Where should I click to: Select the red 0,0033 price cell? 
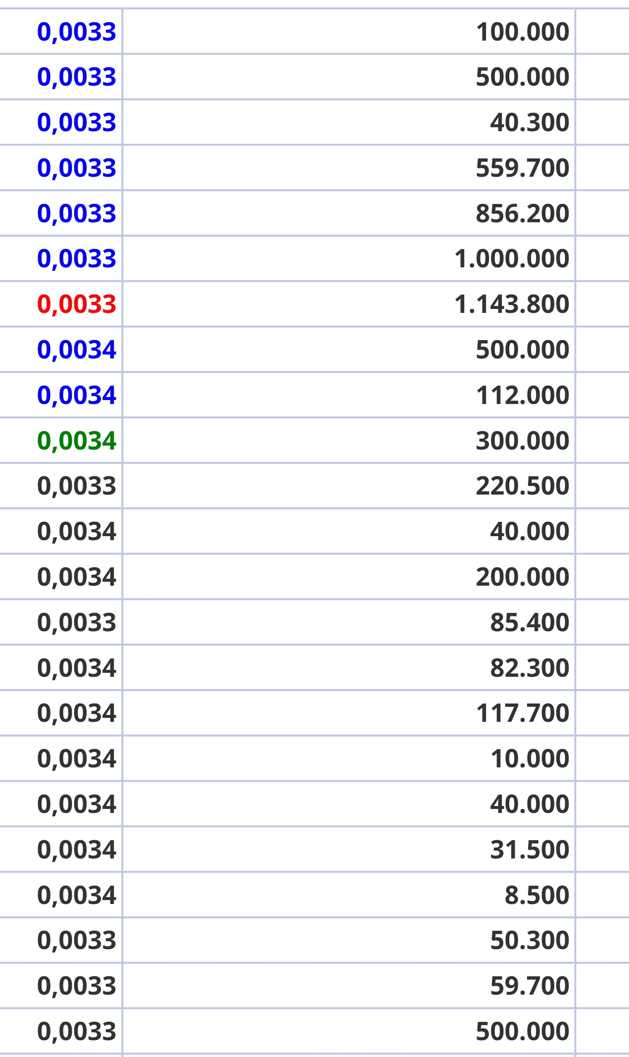tap(61, 304)
